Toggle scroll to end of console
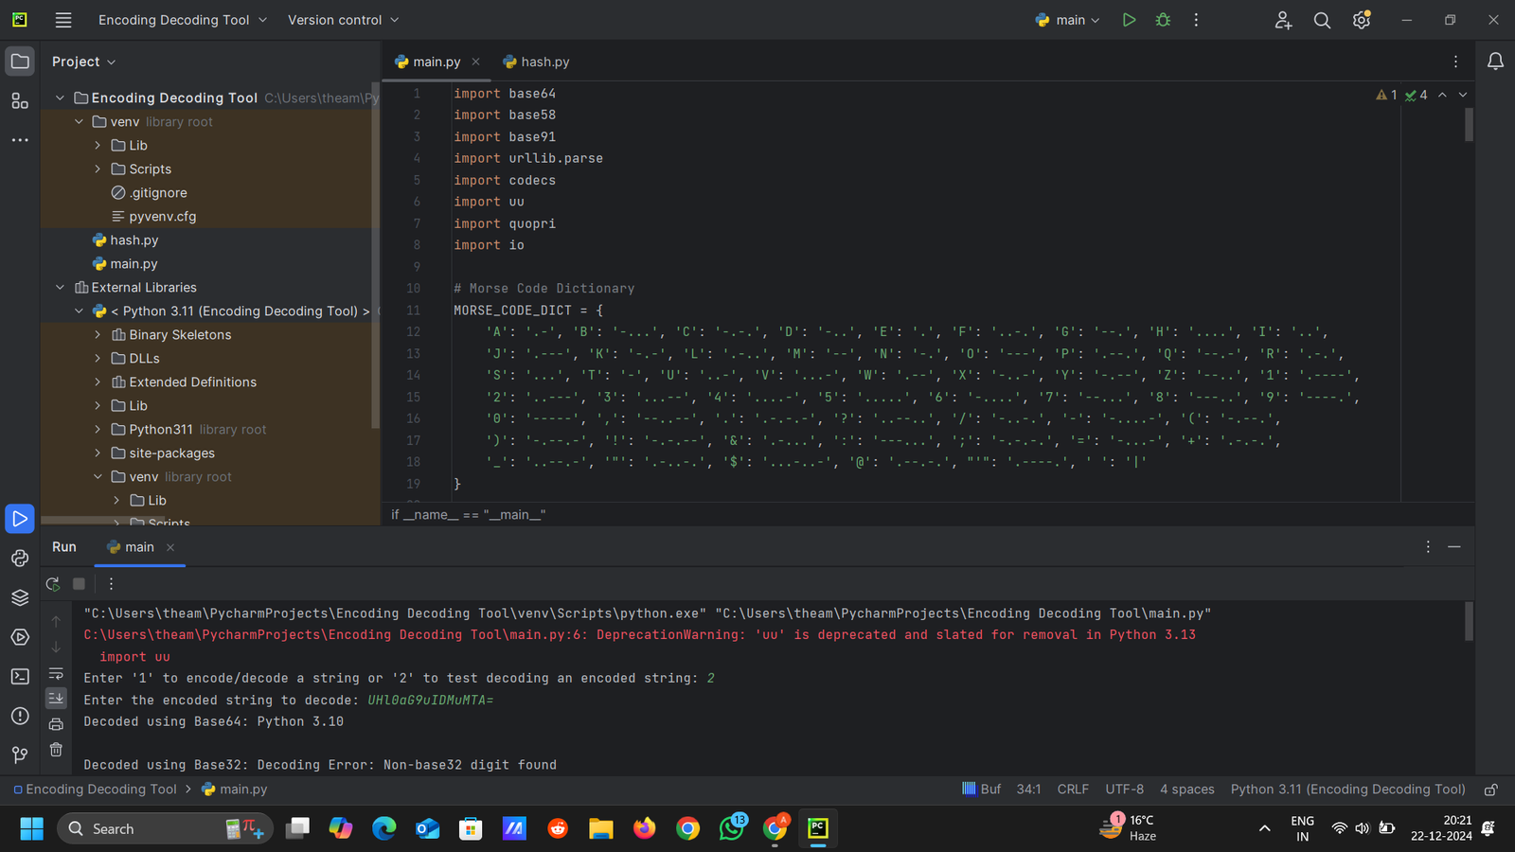This screenshot has width=1515, height=852. click(56, 698)
